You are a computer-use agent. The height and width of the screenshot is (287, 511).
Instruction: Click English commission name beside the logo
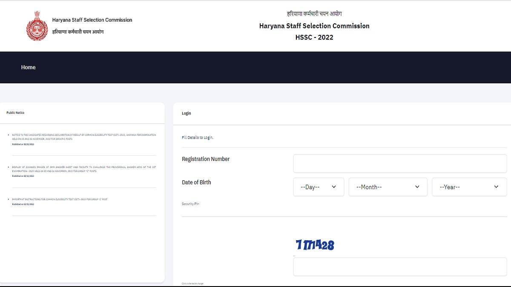pyautogui.click(x=92, y=20)
